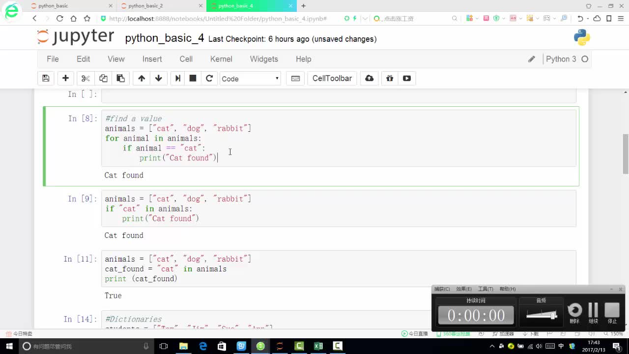Run cell and select below icon
This screenshot has width=629, height=354.
pyautogui.click(x=178, y=78)
